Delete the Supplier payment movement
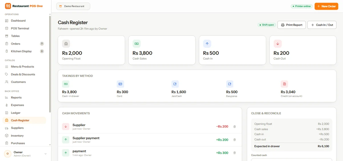This screenshot has height=161, width=343. coord(235,140)
